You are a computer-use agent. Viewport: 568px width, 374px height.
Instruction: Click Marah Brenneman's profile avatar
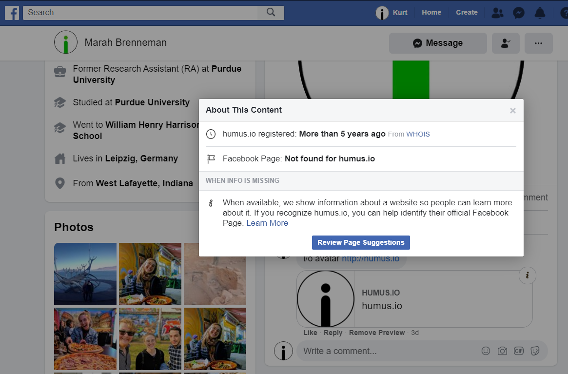tap(65, 42)
